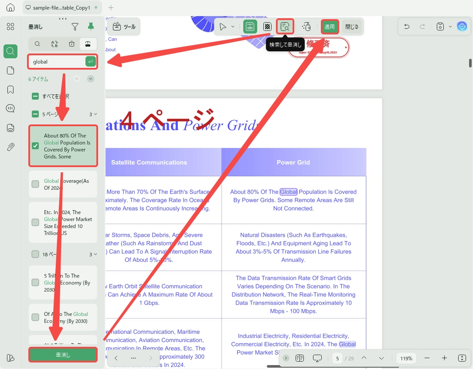
Task: Click the green pin icon
Action: pyautogui.click(x=91, y=27)
